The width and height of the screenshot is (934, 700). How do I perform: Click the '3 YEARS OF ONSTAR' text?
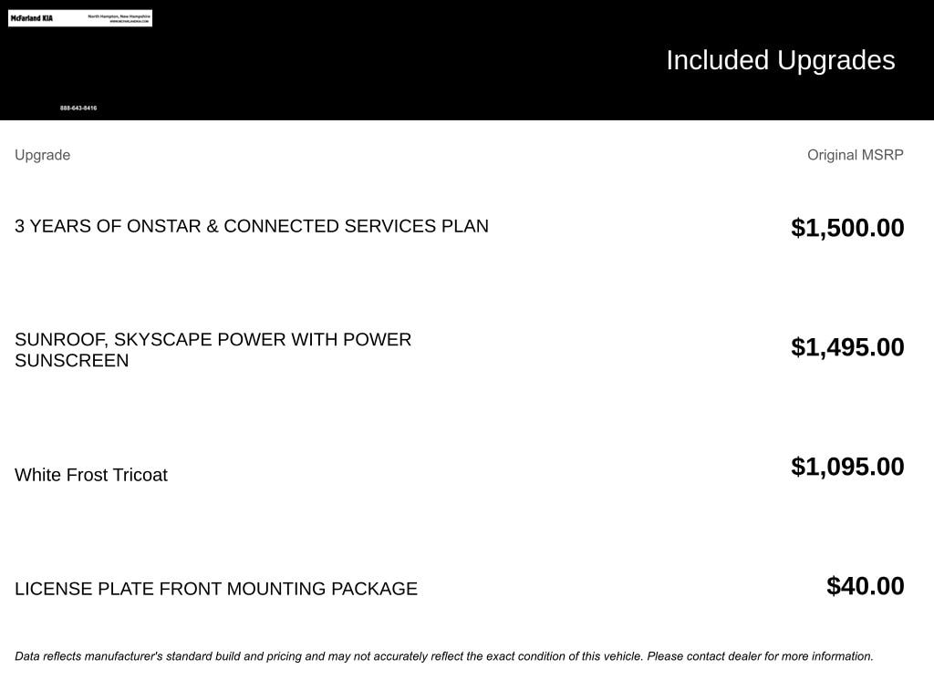108,226
